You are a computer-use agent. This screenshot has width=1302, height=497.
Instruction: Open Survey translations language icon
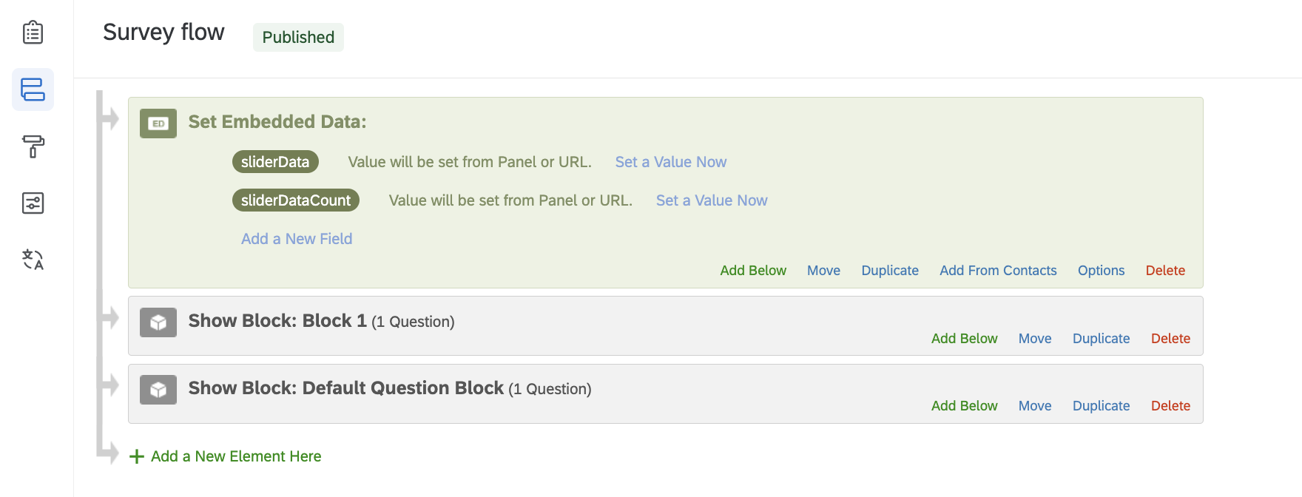[33, 260]
